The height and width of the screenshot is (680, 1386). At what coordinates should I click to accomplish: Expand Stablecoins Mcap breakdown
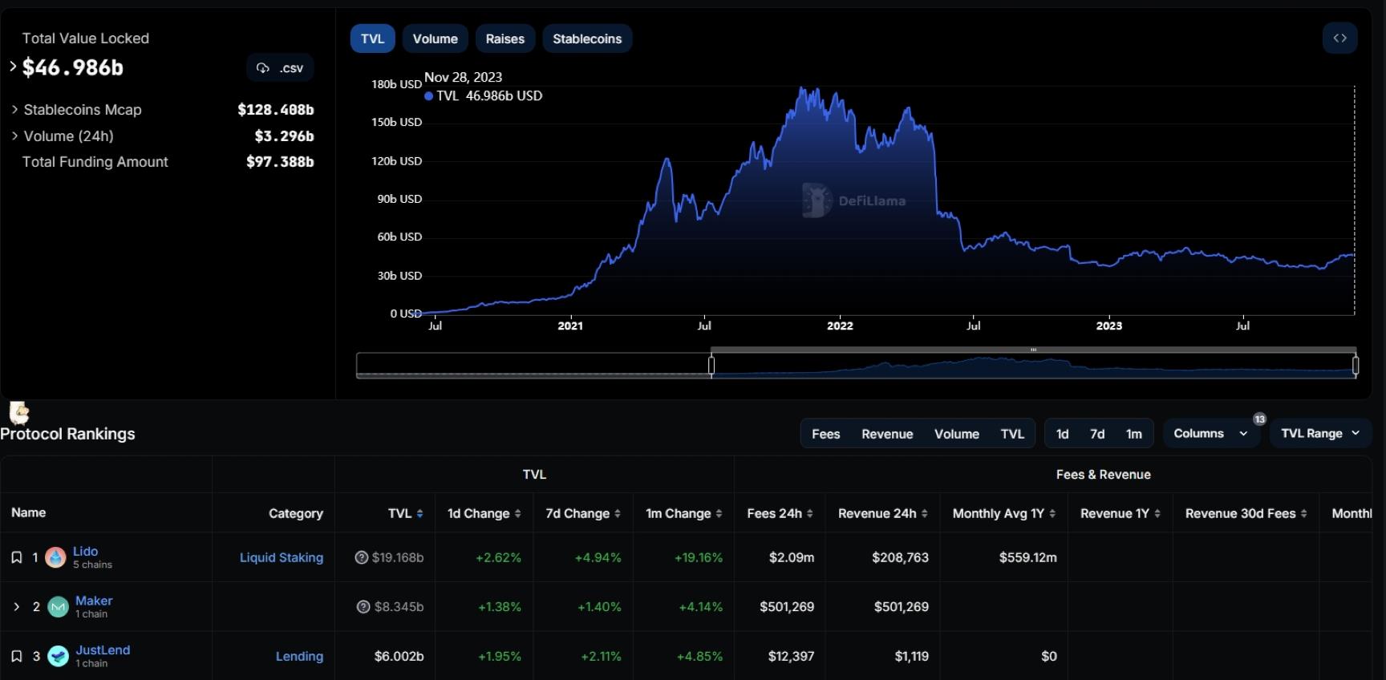[x=14, y=110]
